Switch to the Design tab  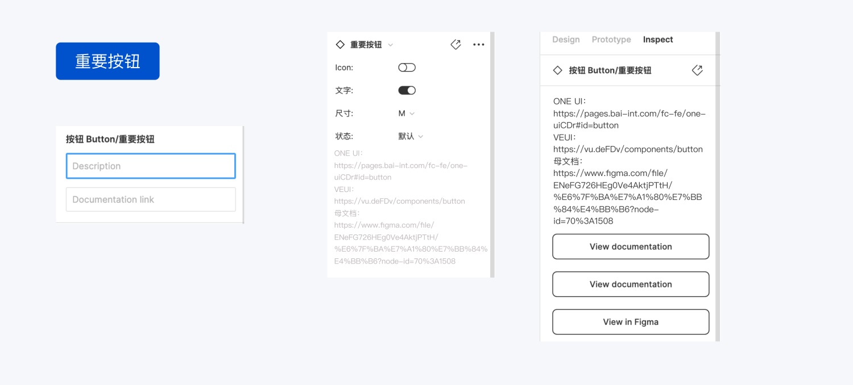(566, 40)
